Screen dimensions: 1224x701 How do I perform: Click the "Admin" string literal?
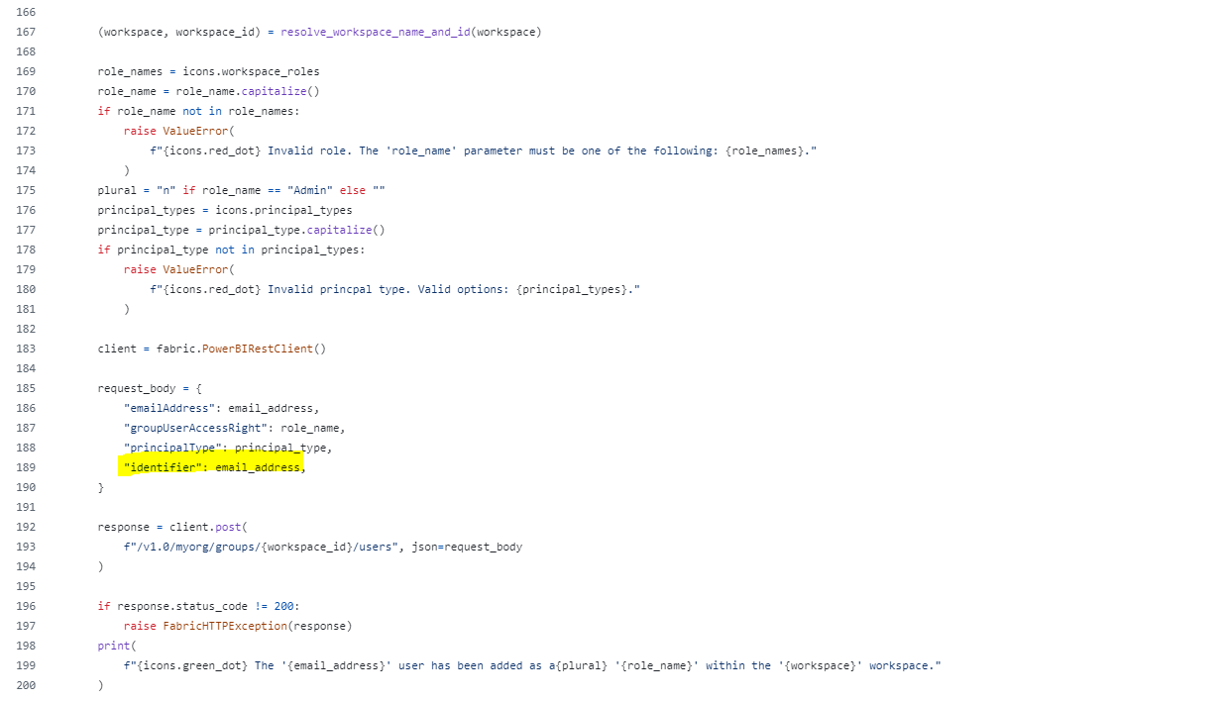tap(310, 190)
